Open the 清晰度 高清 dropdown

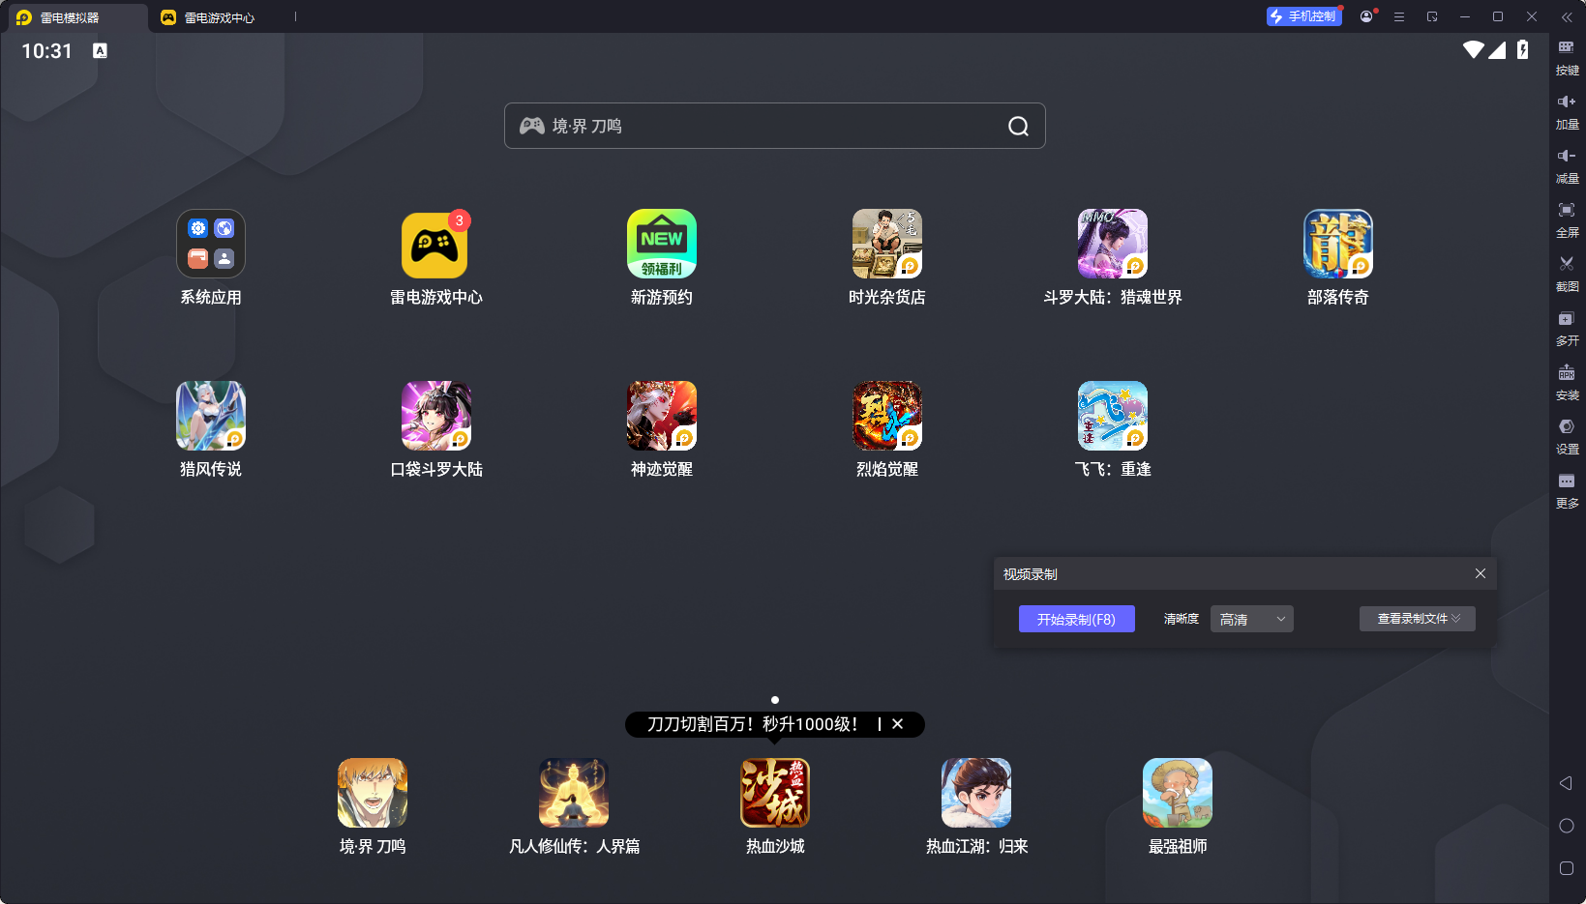pos(1252,619)
